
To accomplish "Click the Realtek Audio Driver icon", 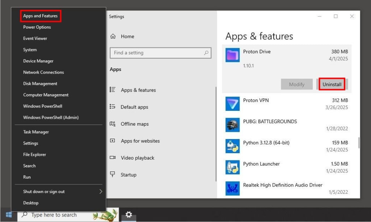I will click(232, 188).
